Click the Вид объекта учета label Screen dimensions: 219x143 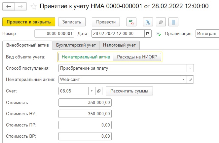(x=25, y=57)
